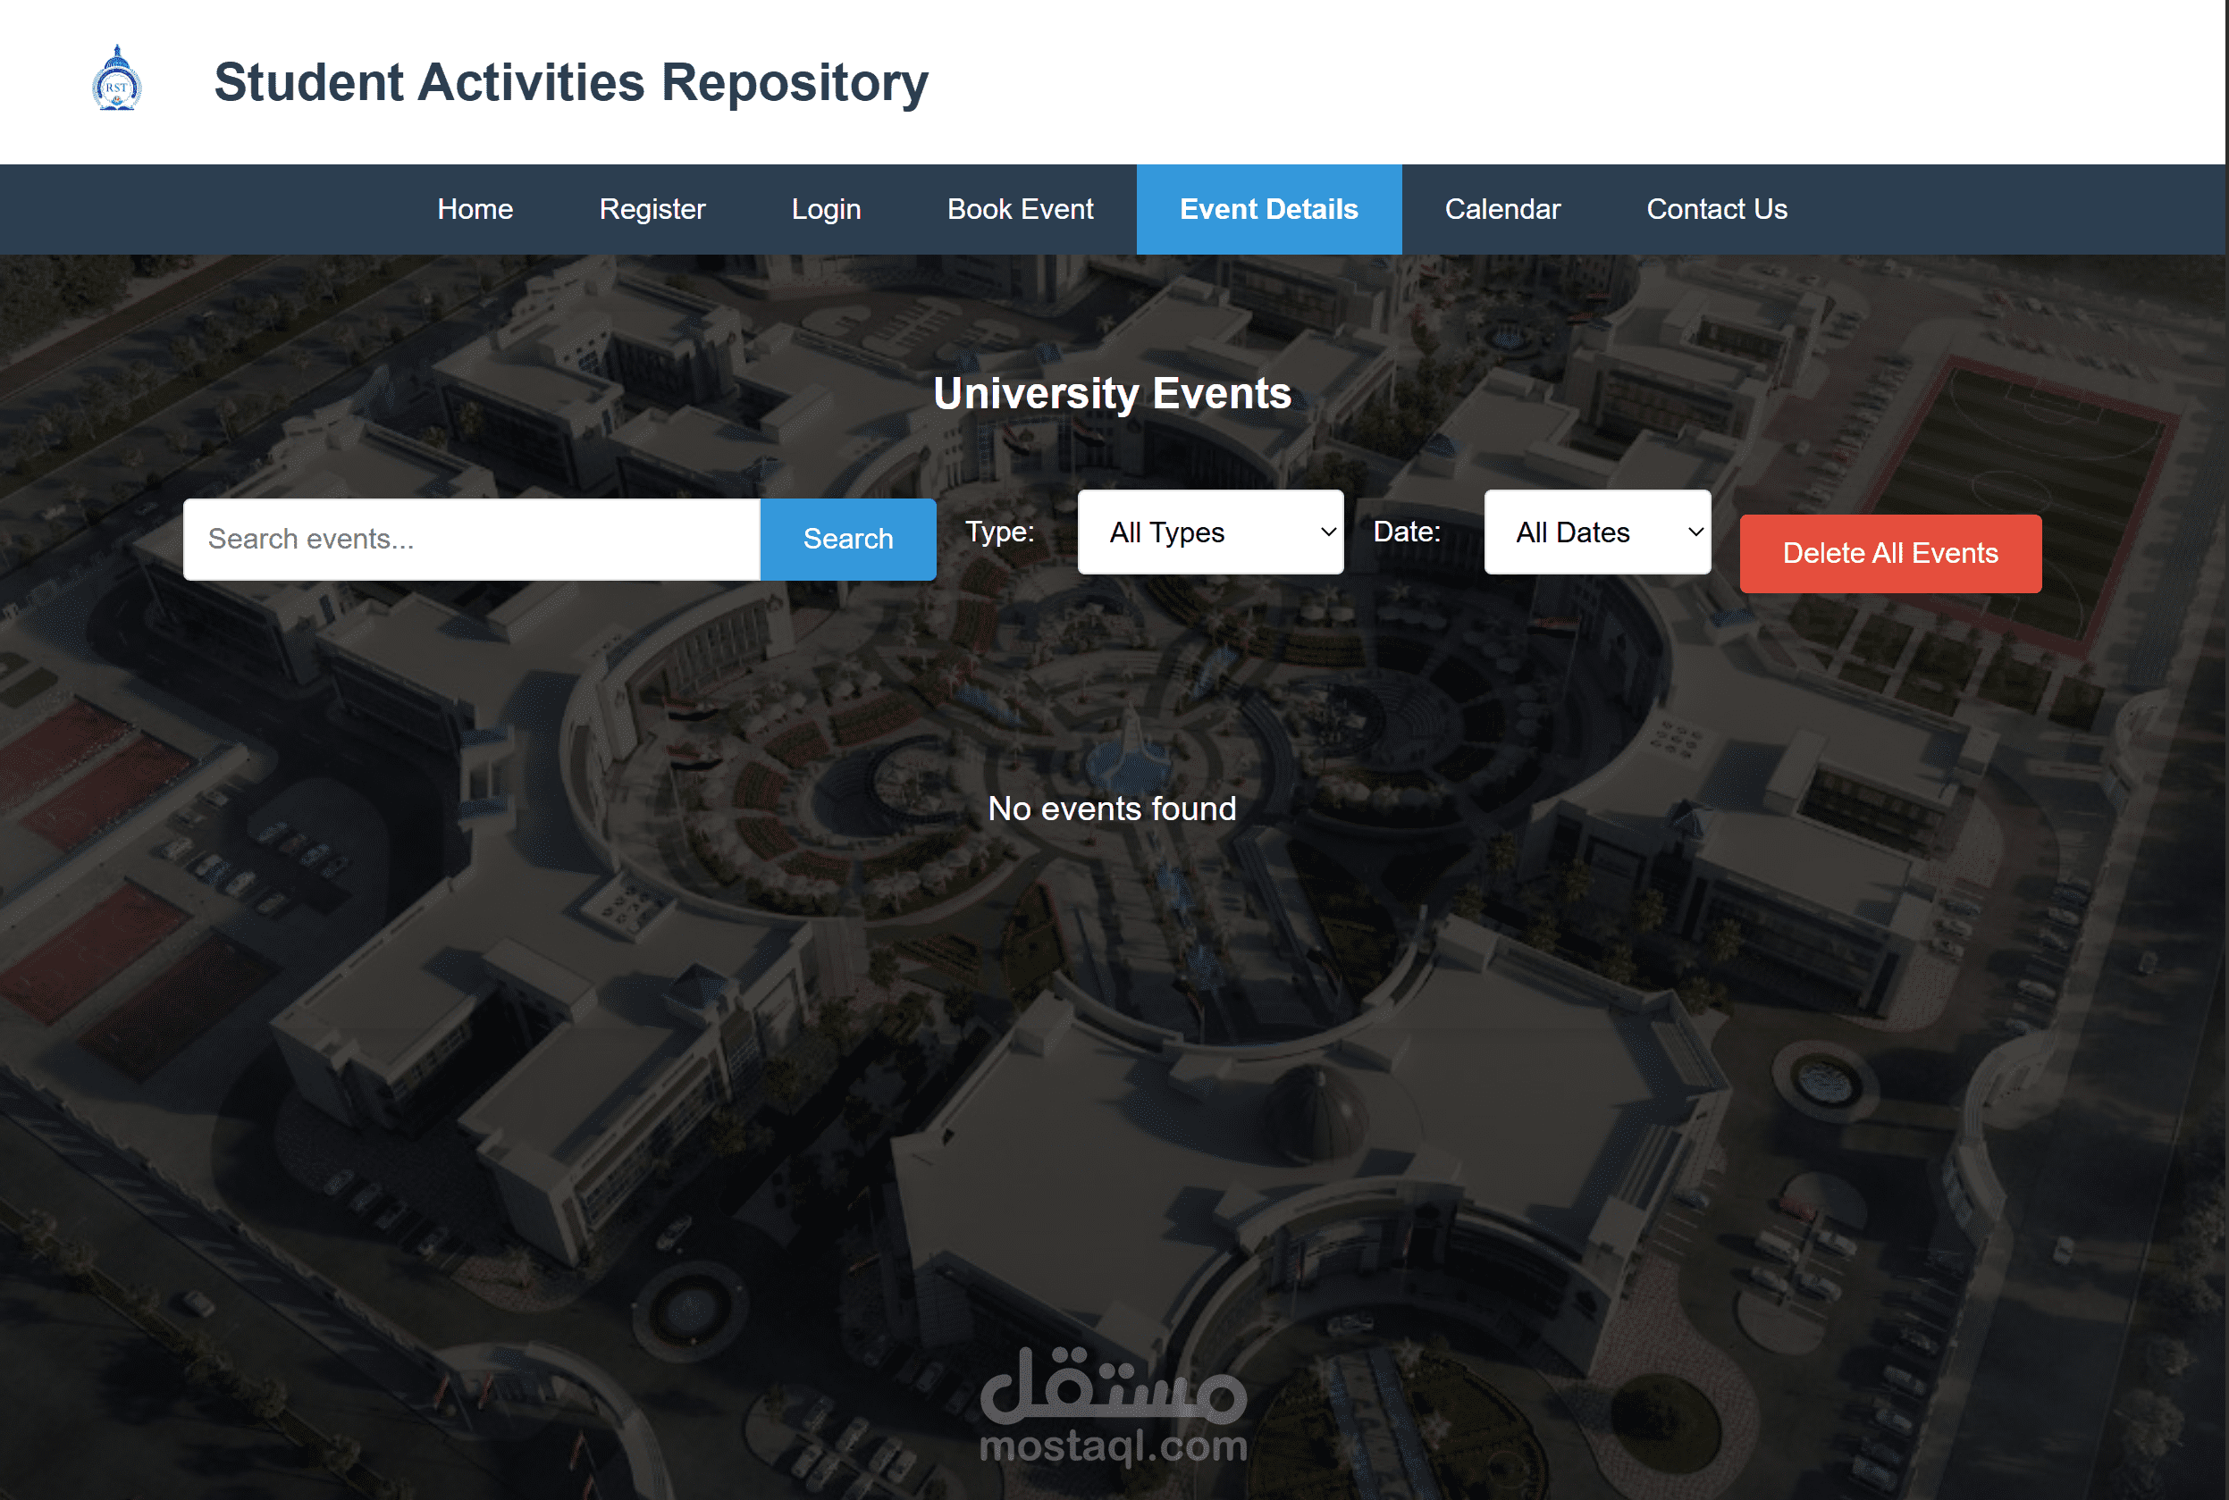Expand the All Types dropdown
Image resolution: width=2229 pixels, height=1500 pixels.
point(1210,532)
